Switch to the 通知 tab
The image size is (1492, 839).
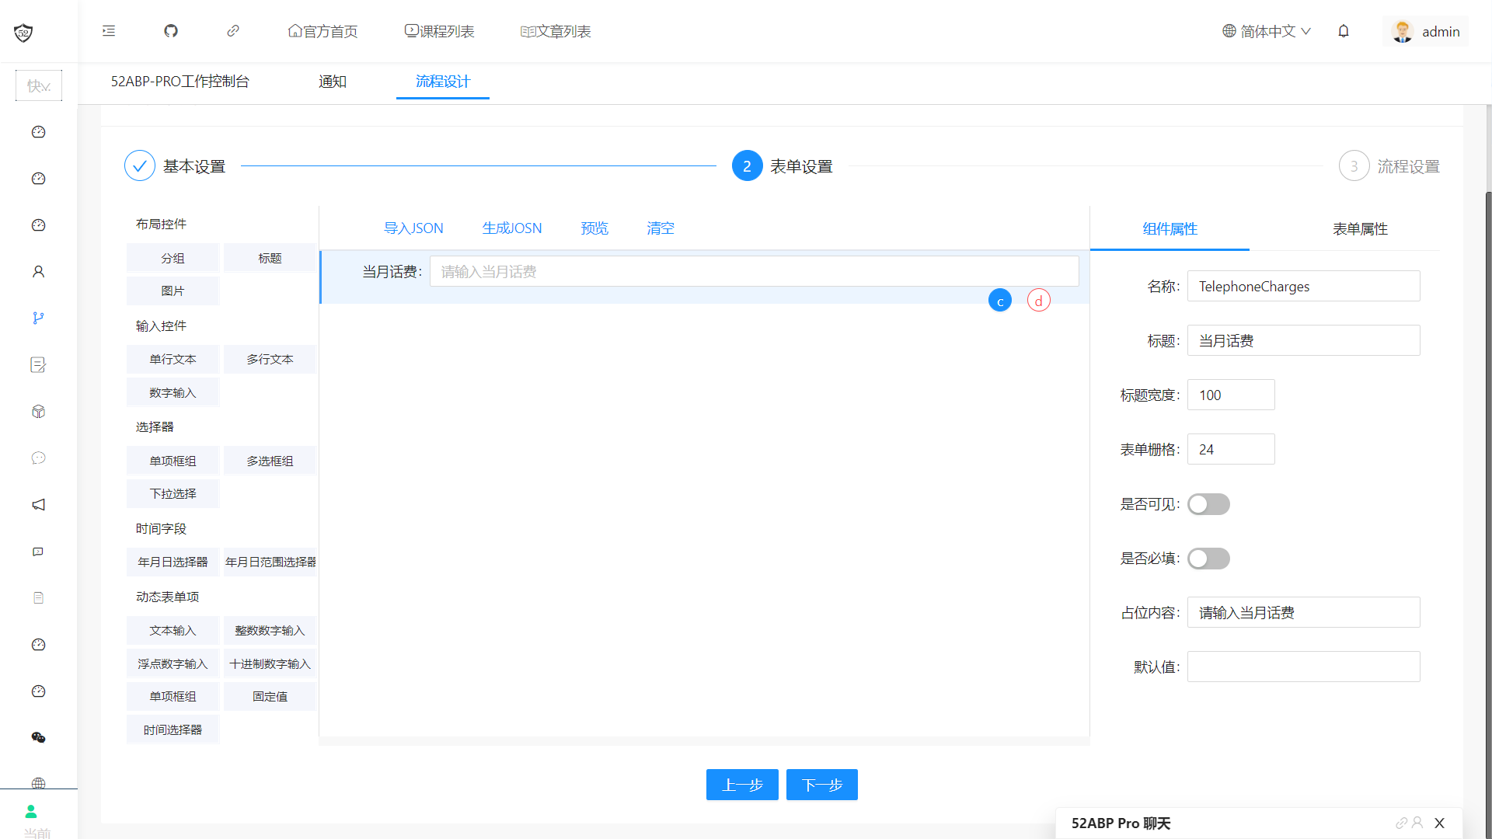[x=333, y=82]
